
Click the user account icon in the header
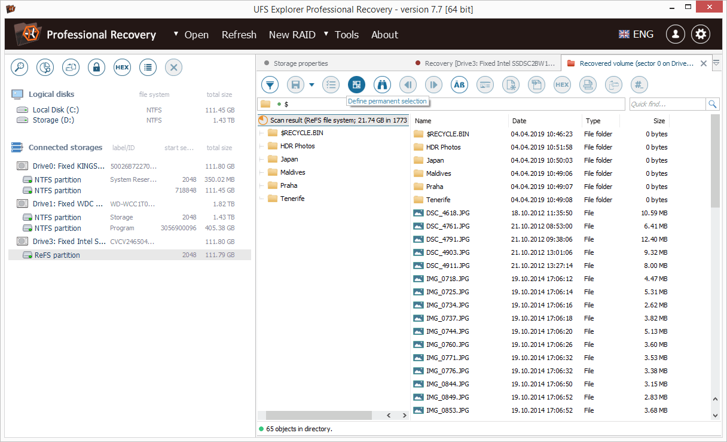pos(676,34)
